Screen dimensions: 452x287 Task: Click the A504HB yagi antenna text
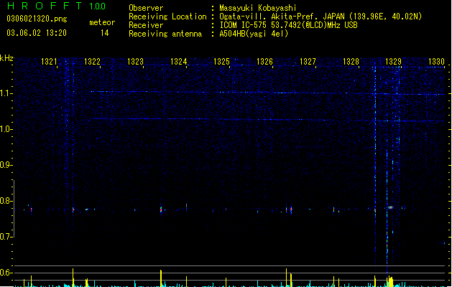[x=254, y=34]
